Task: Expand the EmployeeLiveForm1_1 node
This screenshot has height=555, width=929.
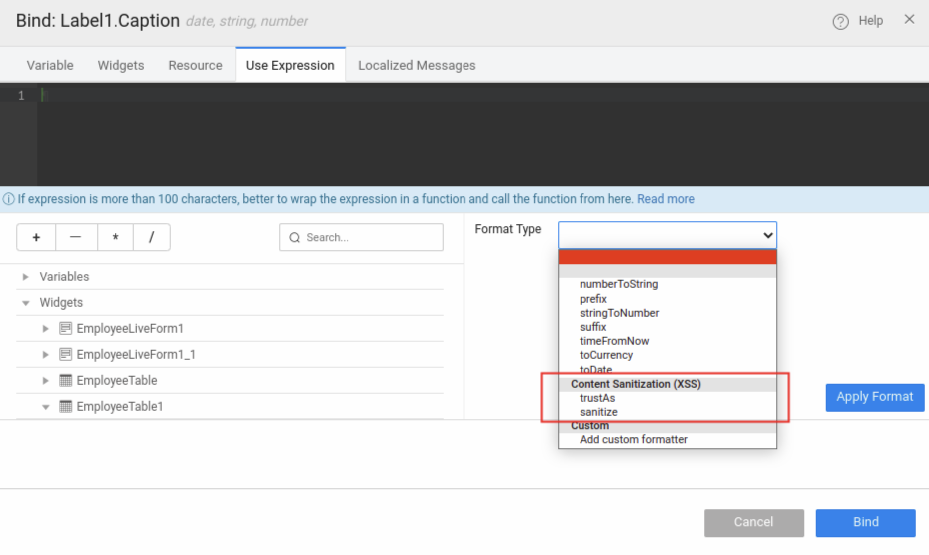Action: point(45,354)
